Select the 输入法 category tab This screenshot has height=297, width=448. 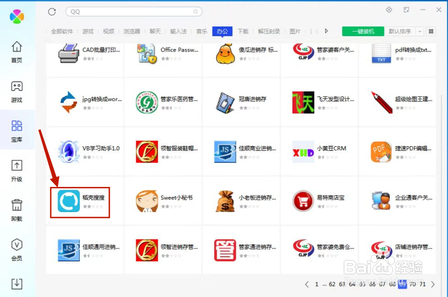coord(178,31)
